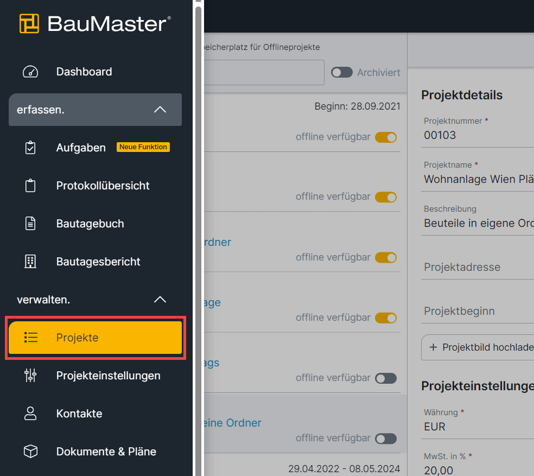The height and width of the screenshot is (476, 534).
Task: Disable offline verfügbar under Beginn 28.09.2021
Action: click(x=385, y=137)
